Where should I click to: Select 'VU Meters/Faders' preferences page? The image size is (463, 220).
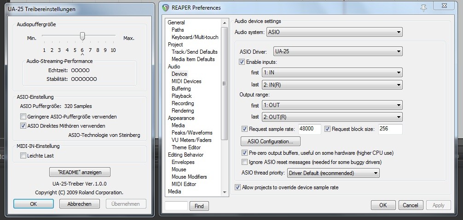click(x=191, y=140)
